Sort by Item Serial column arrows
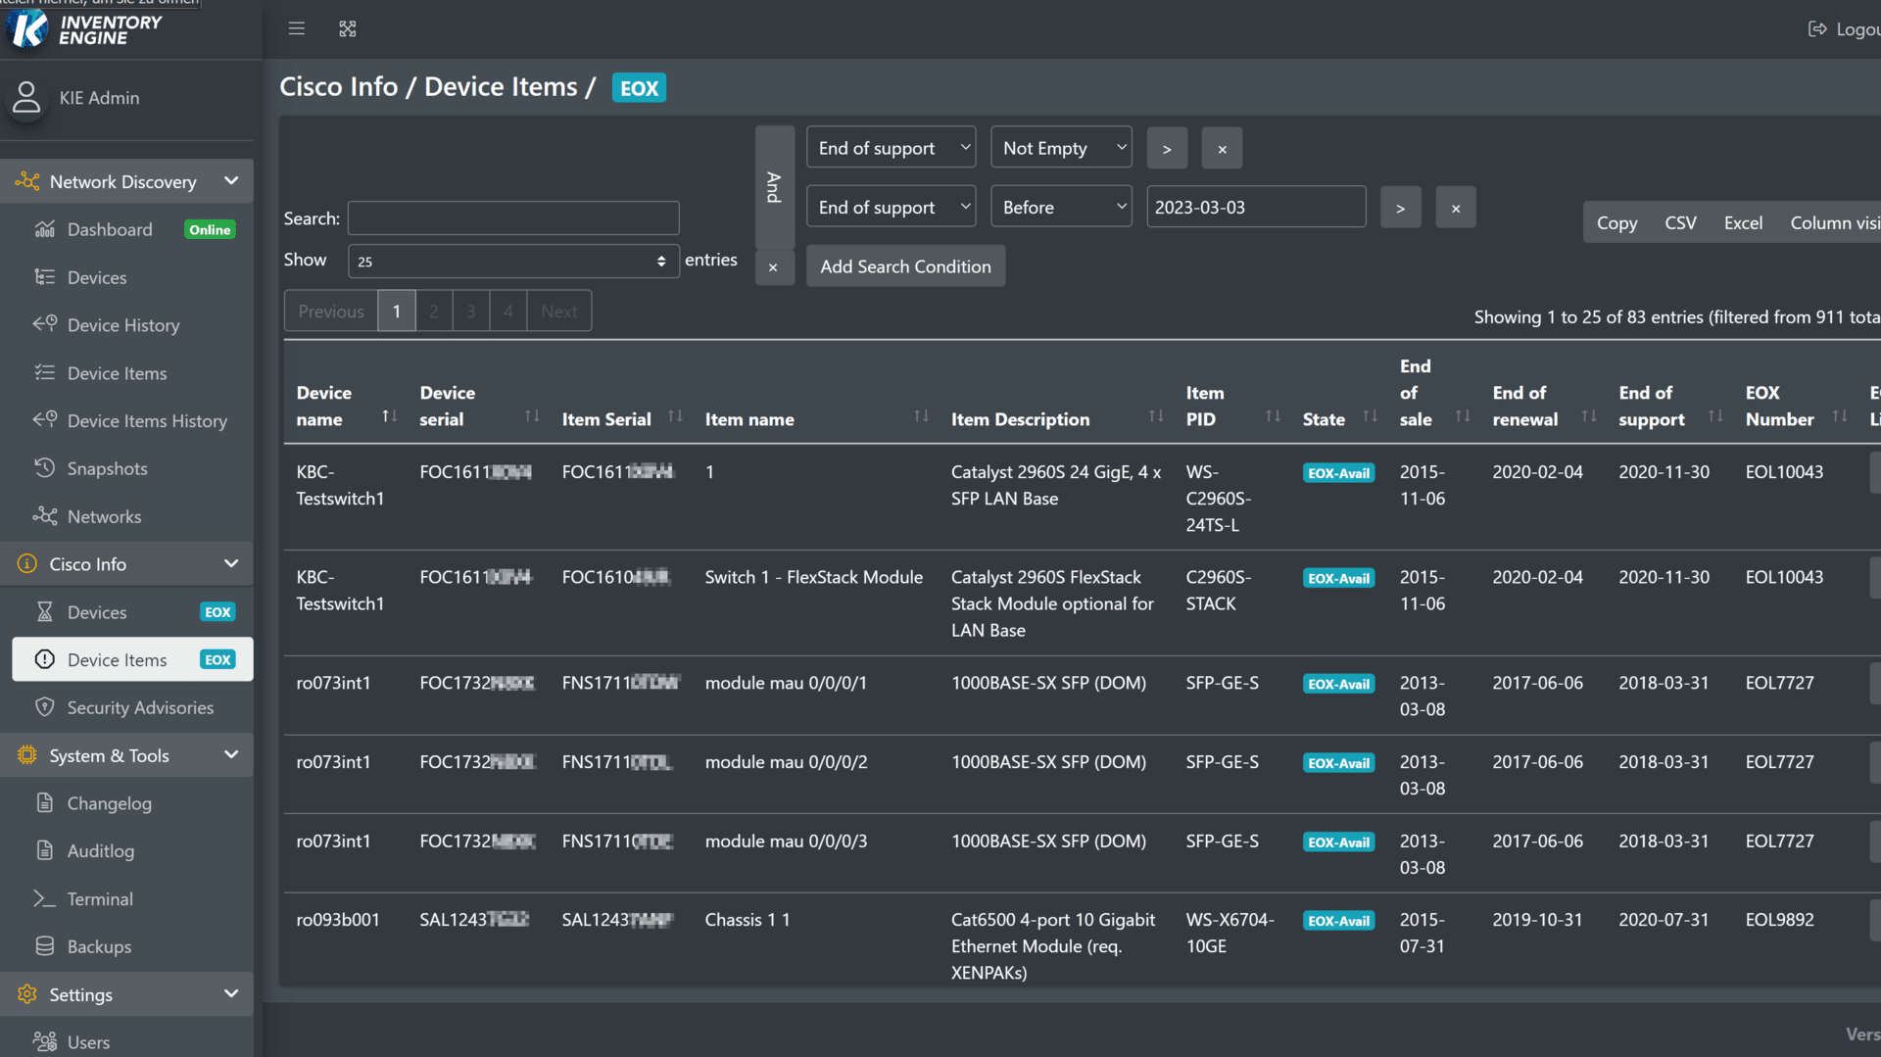Image resolution: width=1881 pixels, height=1057 pixels. click(x=675, y=417)
